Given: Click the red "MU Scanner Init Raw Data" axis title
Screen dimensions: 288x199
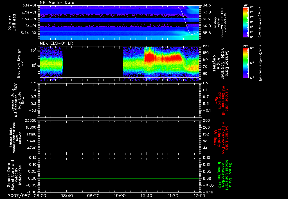Looking at the screenshot, I should (x=221, y=100).
